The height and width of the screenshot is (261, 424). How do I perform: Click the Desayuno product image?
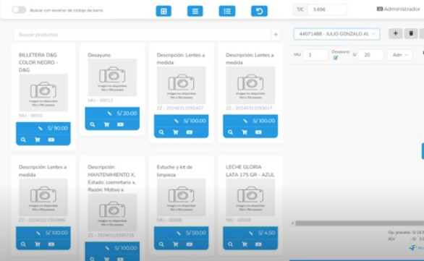point(112,77)
